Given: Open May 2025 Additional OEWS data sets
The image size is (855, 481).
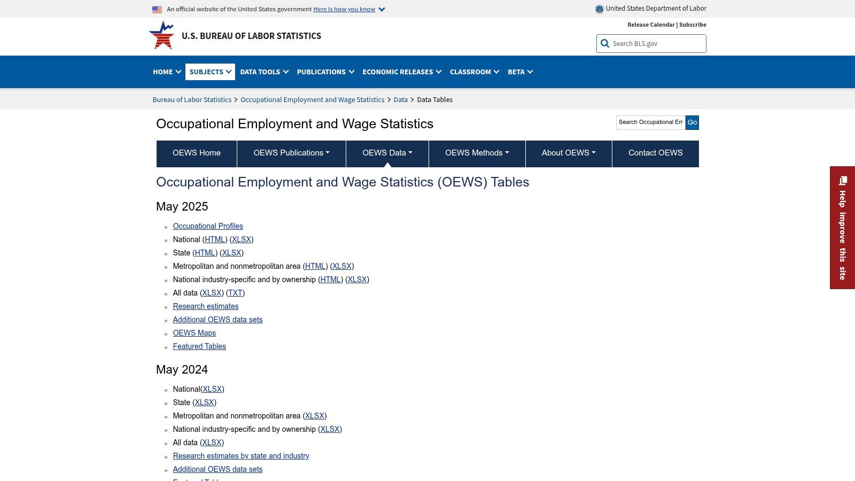Looking at the screenshot, I should point(217,320).
